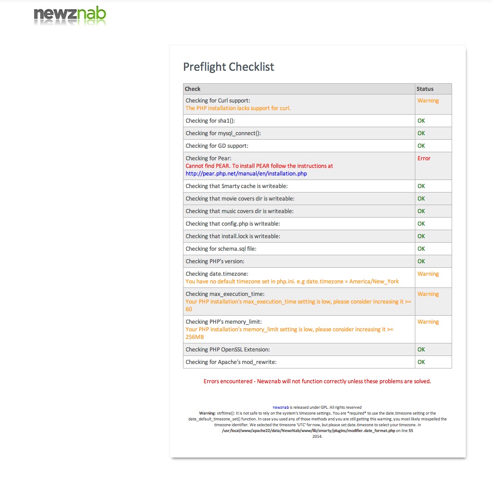Image resolution: width=492 pixels, height=484 pixels.
Task: Select 'Checking for schema.sql file:' text
Action: click(221, 249)
